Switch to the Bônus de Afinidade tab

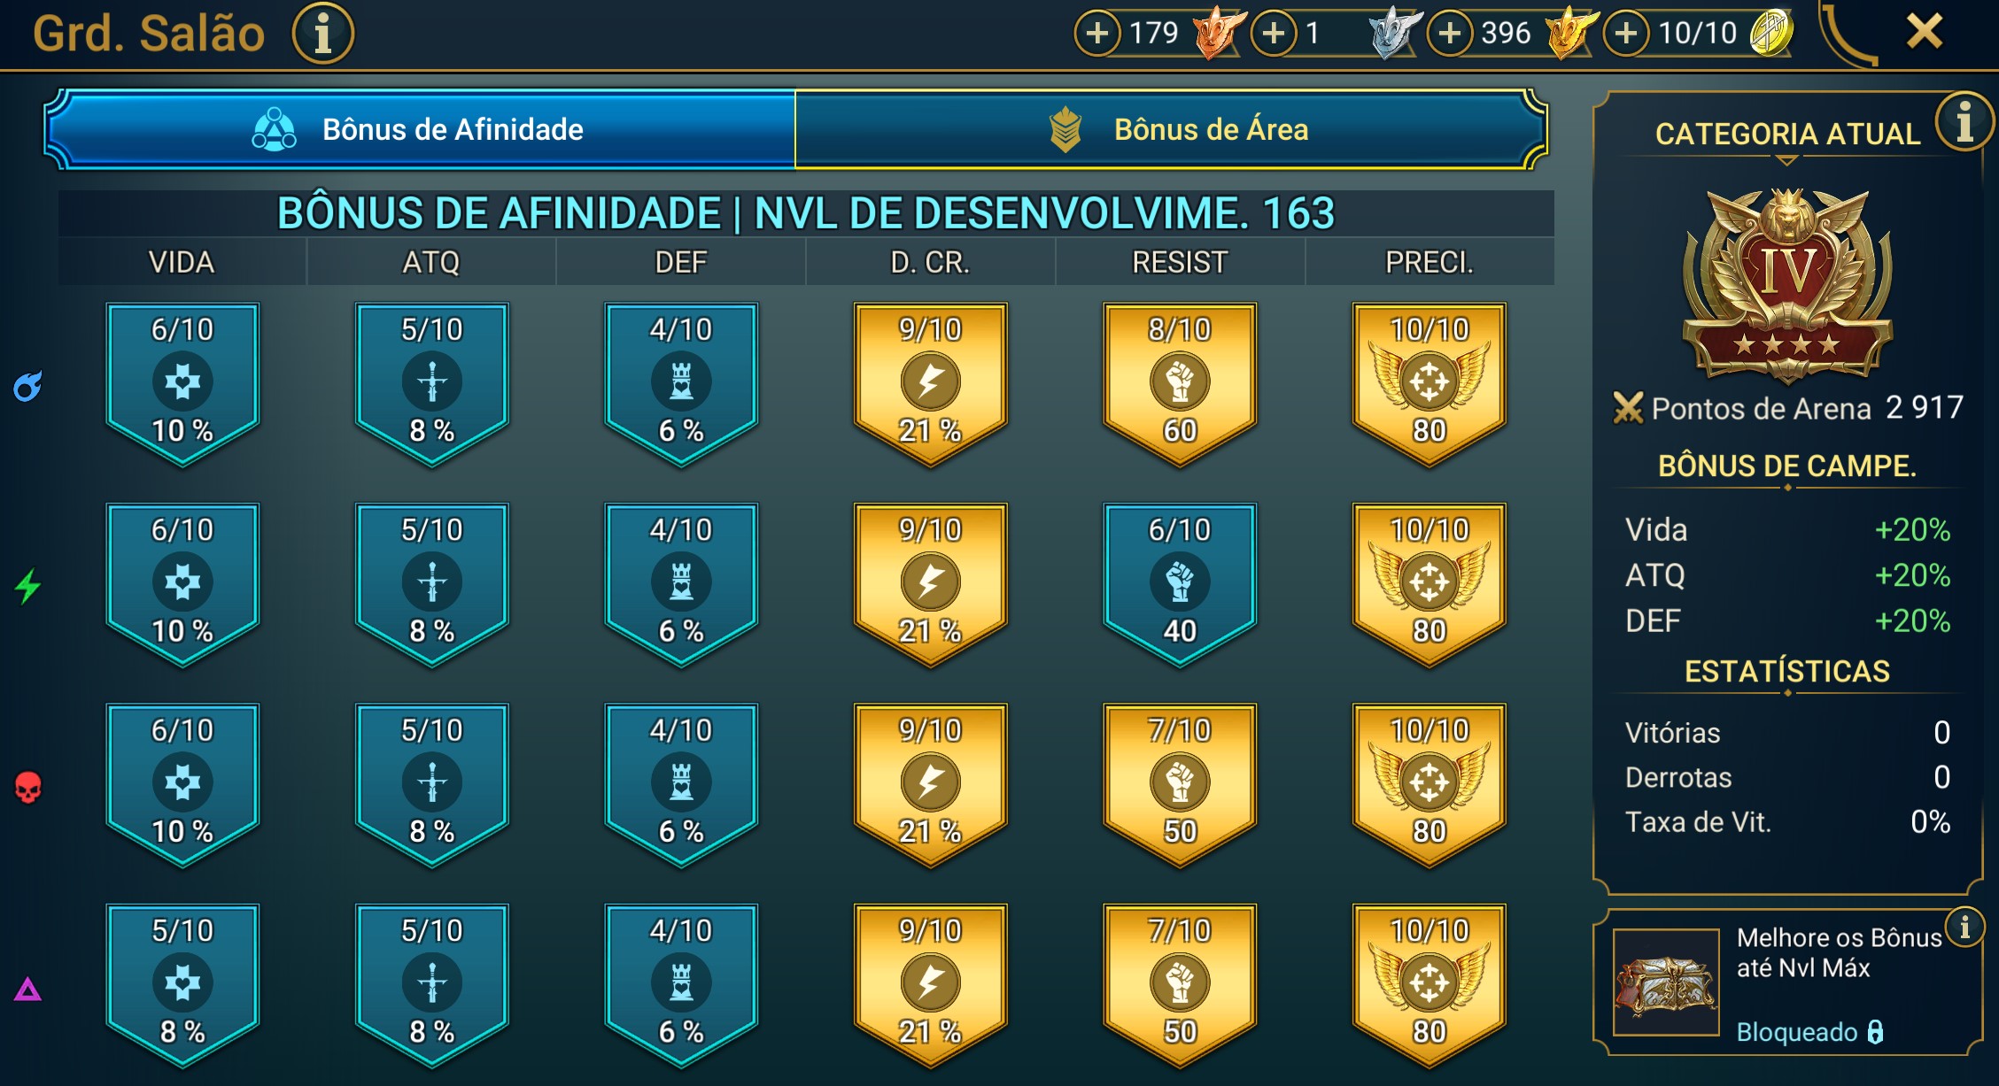click(x=421, y=129)
